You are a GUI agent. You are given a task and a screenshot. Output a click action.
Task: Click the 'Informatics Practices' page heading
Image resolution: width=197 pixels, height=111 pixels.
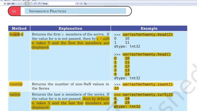tap(48, 11)
